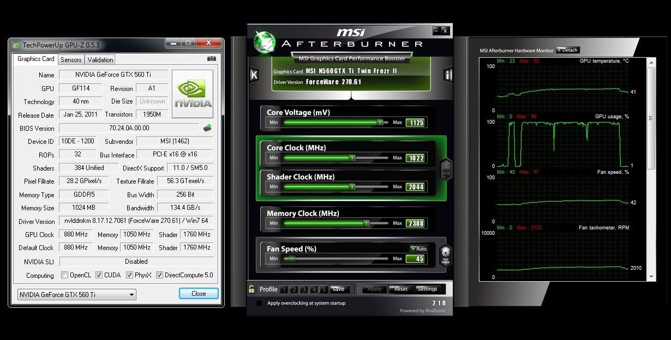Image resolution: width=671 pixels, height=340 pixels.
Task: Toggle the Auto fan speed button
Action: [418, 248]
